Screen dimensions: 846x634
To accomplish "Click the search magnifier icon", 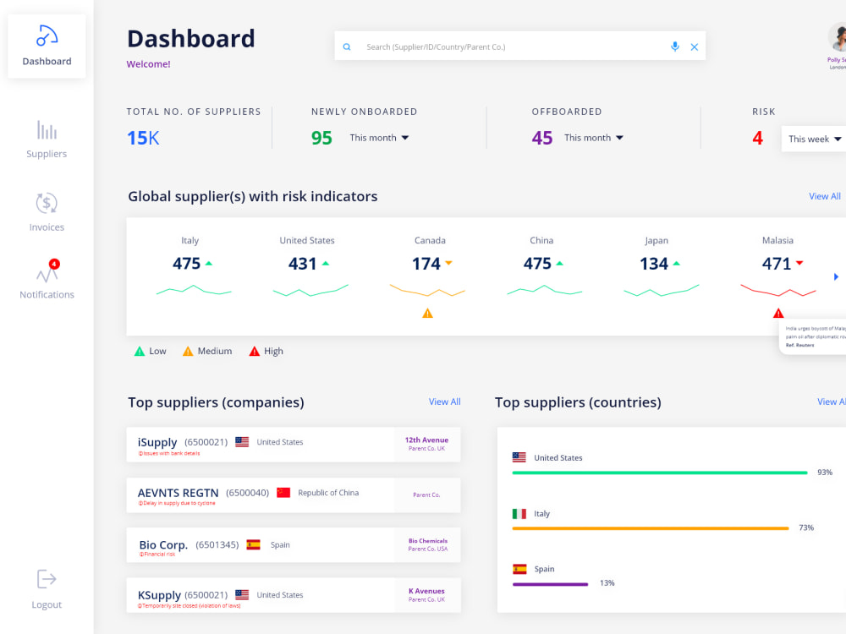I will 347,46.
